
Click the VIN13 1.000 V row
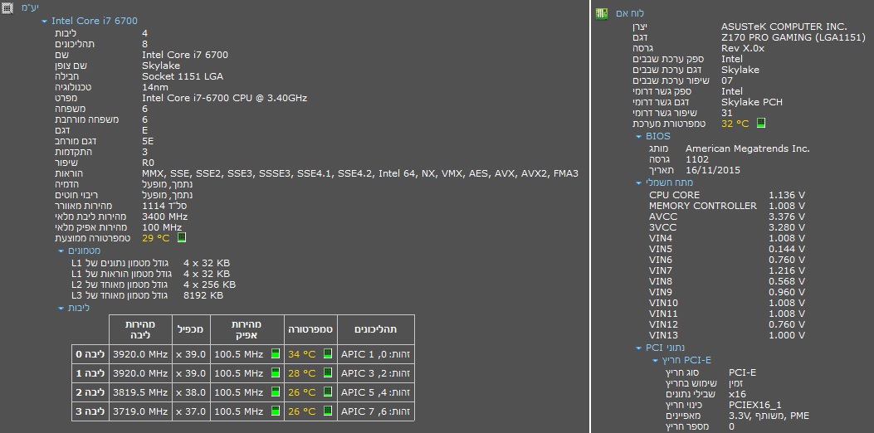727,335
